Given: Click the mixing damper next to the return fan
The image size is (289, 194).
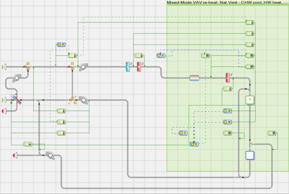Looking at the screenshot, I should tap(72, 99).
